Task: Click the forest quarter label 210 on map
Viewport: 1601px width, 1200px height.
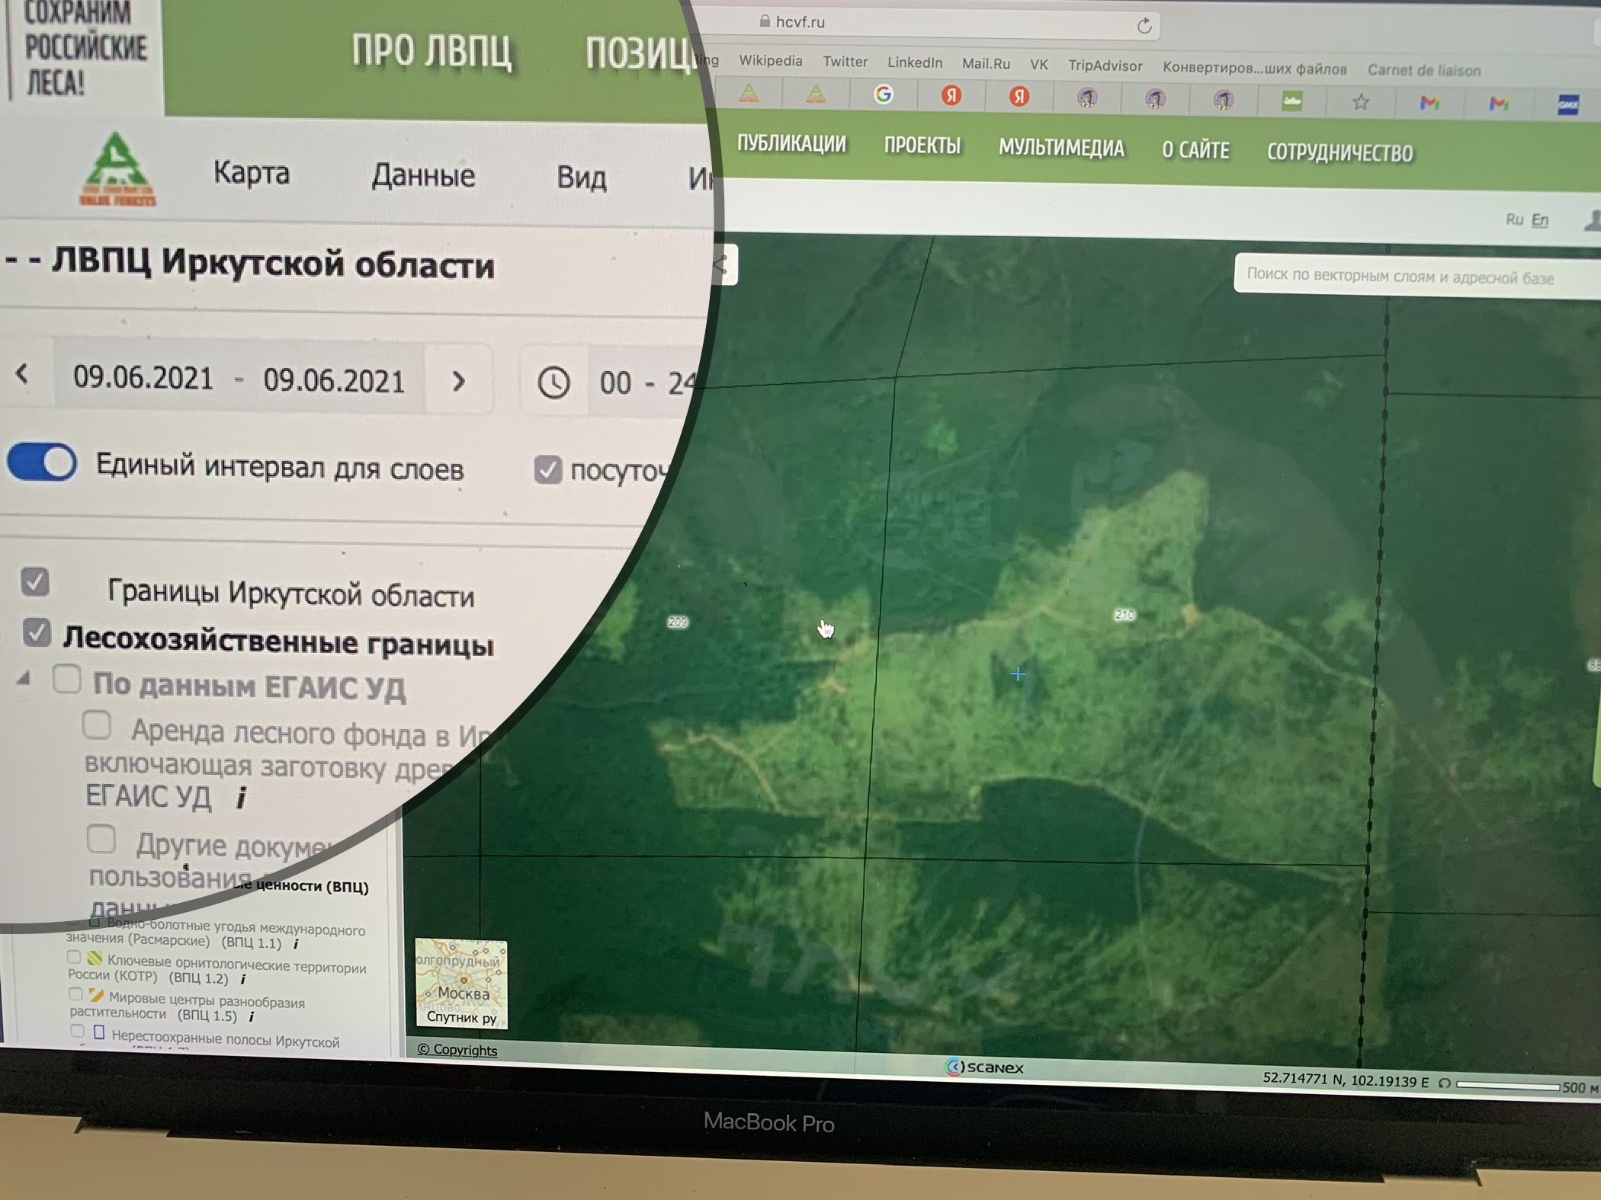Action: (x=1125, y=615)
